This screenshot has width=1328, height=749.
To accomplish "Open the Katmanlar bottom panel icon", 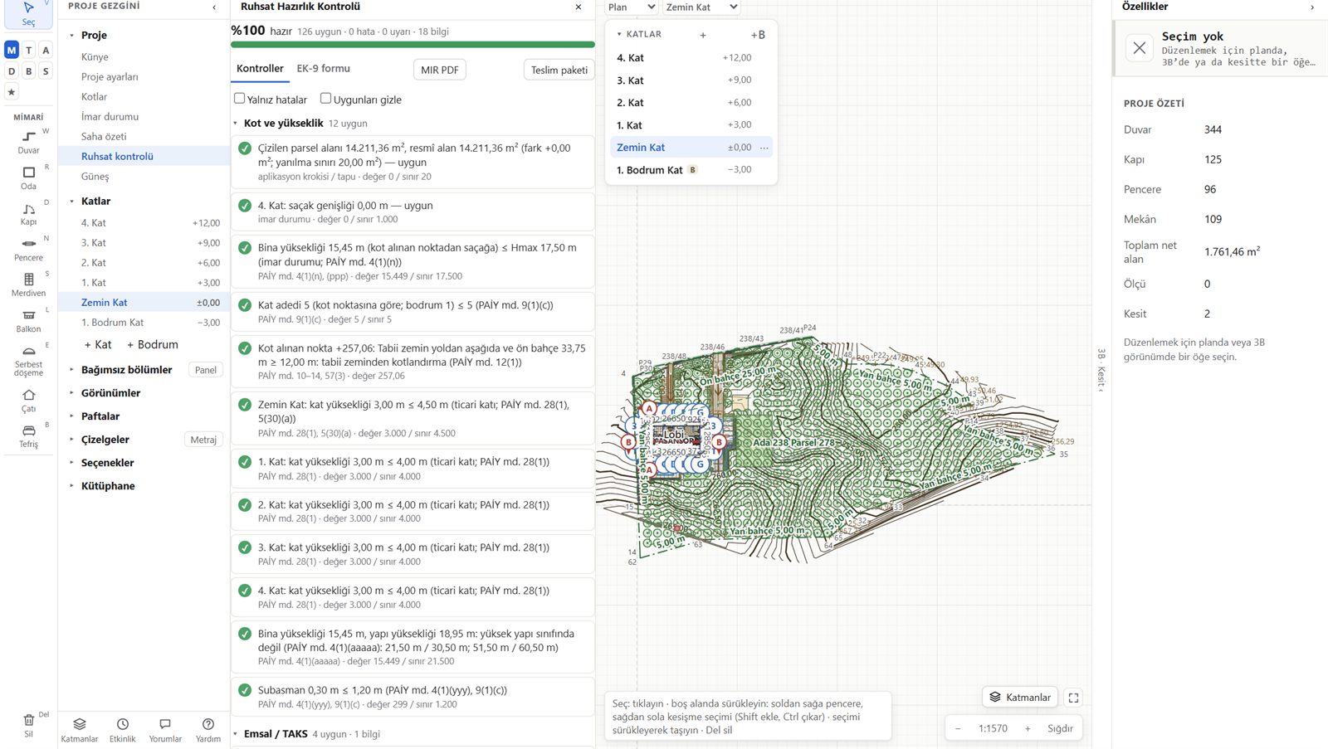I will click(x=80, y=730).
